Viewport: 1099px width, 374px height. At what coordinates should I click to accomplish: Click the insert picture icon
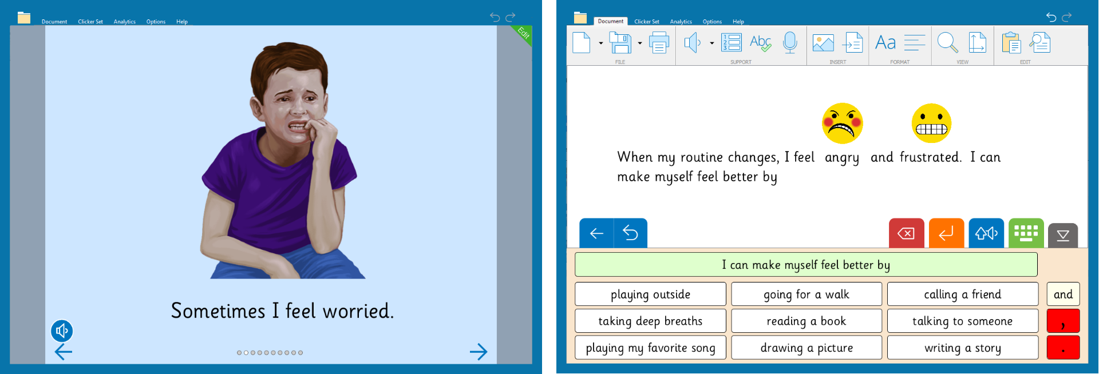823,43
